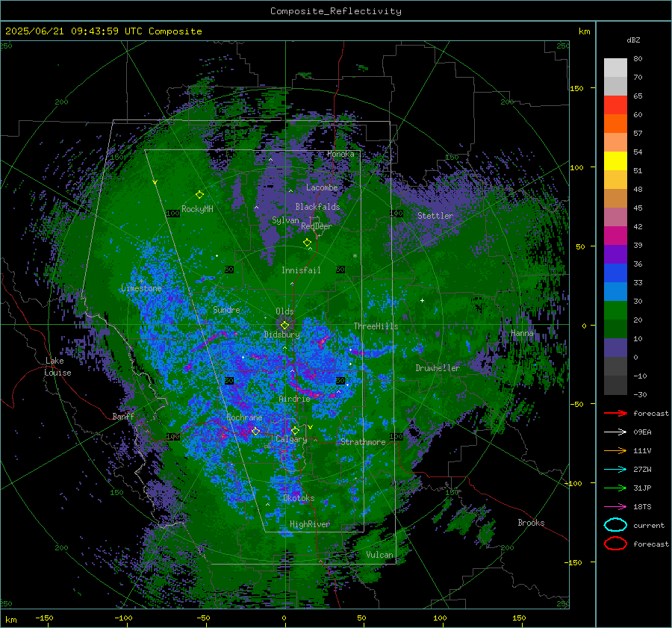
Task: Click the yellow radar site marker near Olds
Action: (x=284, y=326)
